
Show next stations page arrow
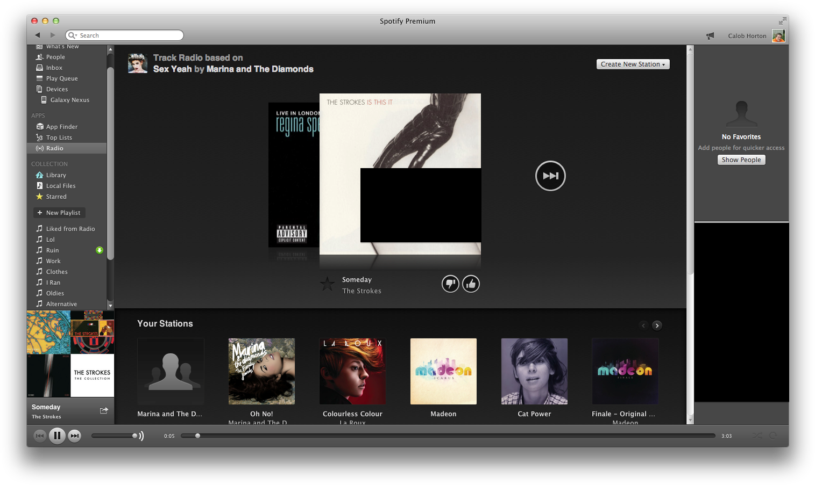coord(657,325)
